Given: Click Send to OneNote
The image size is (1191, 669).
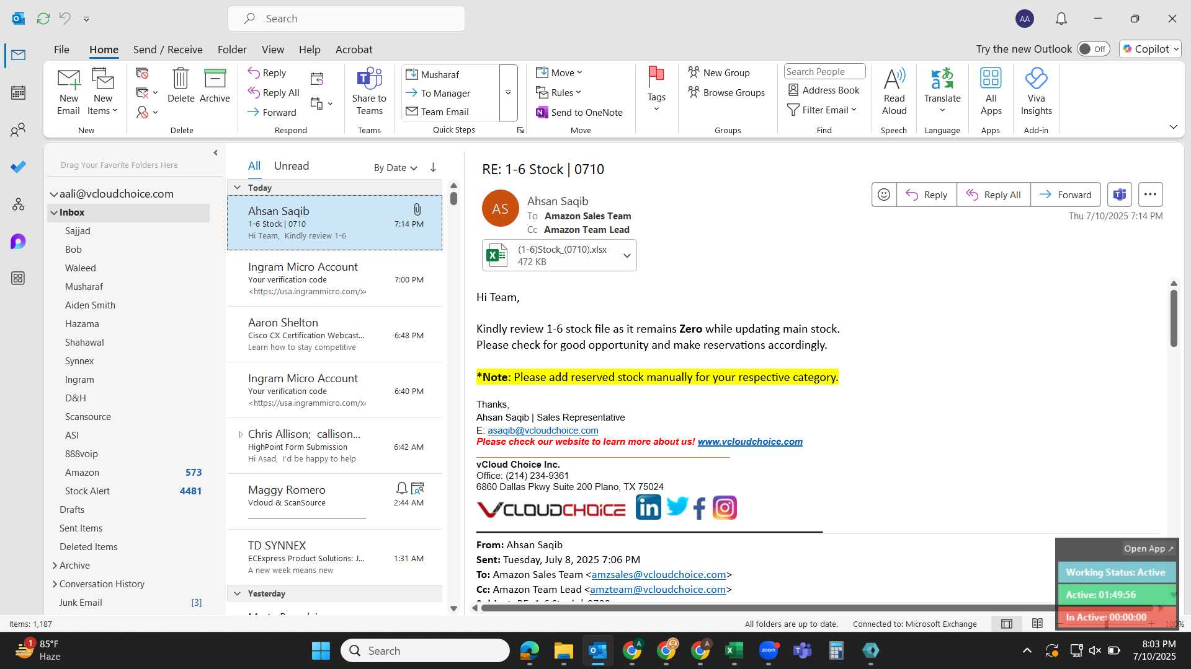Looking at the screenshot, I should (x=579, y=112).
